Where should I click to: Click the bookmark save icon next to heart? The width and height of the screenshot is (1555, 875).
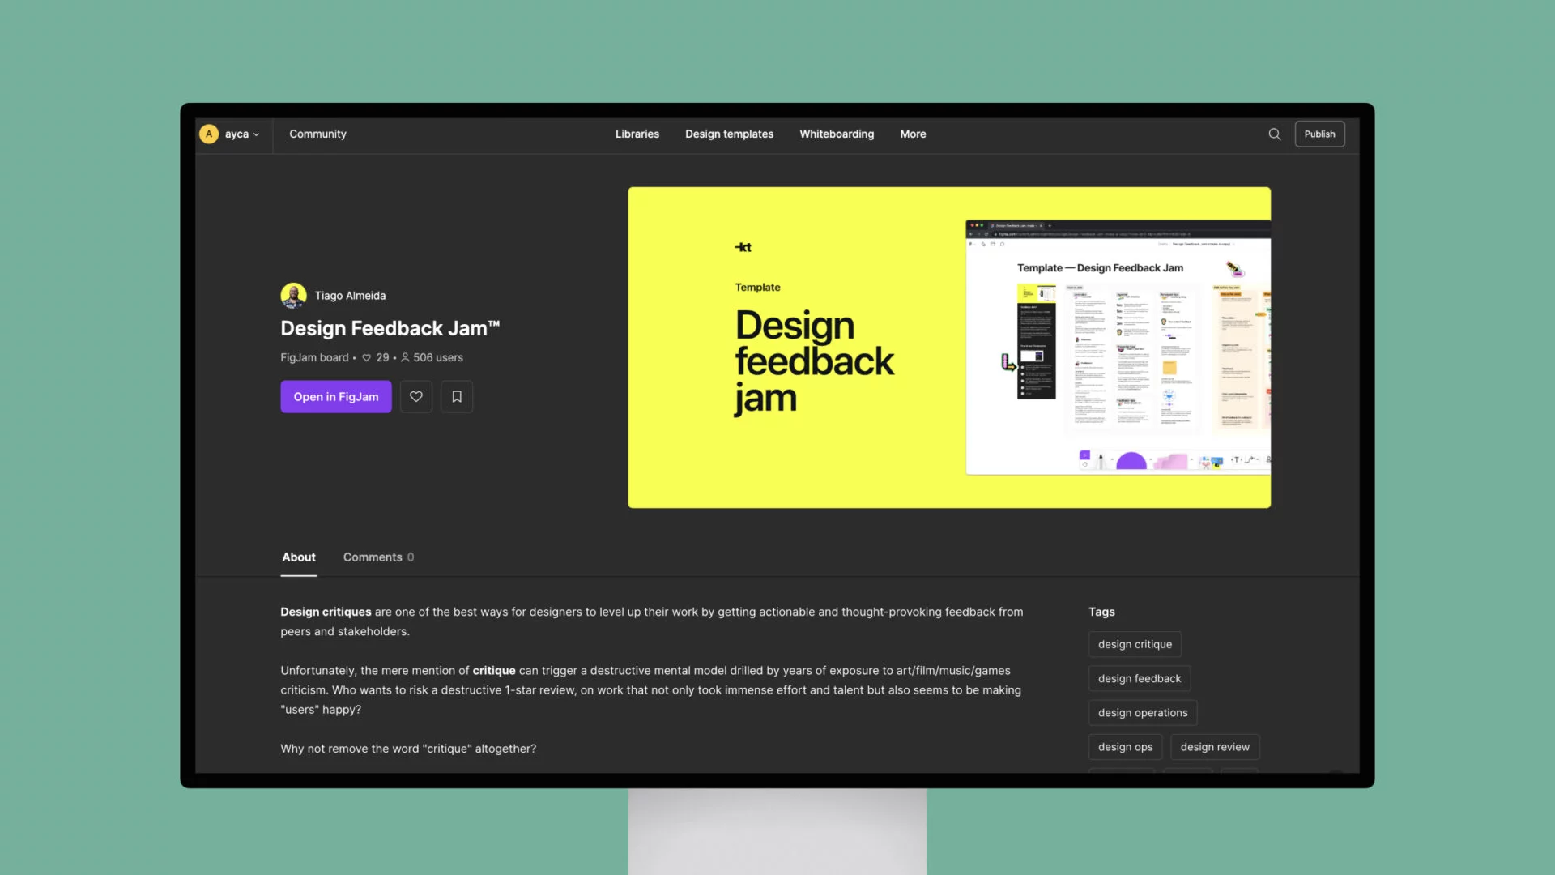pyautogui.click(x=456, y=396)
